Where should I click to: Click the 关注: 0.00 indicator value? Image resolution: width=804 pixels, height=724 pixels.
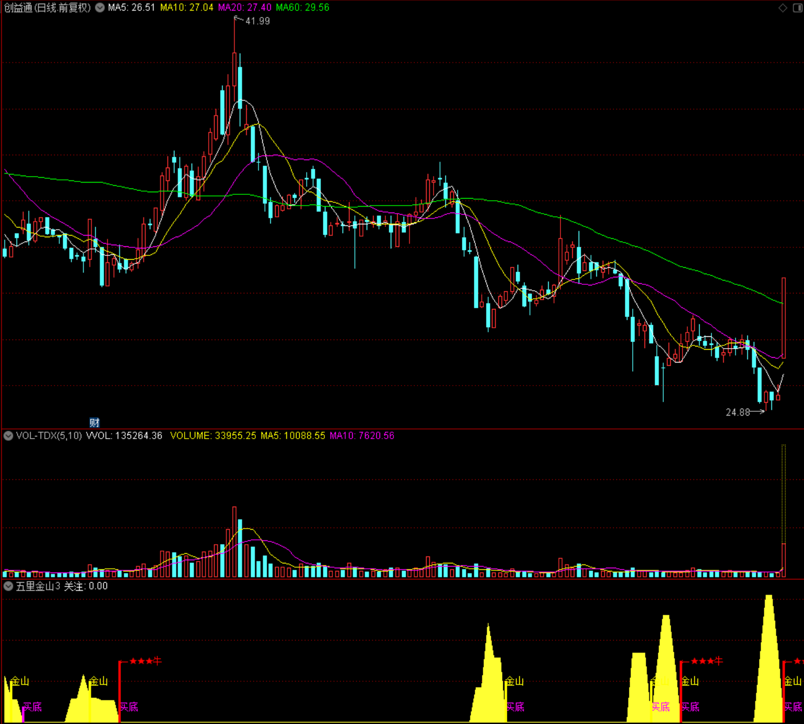(x=86, y=586)
